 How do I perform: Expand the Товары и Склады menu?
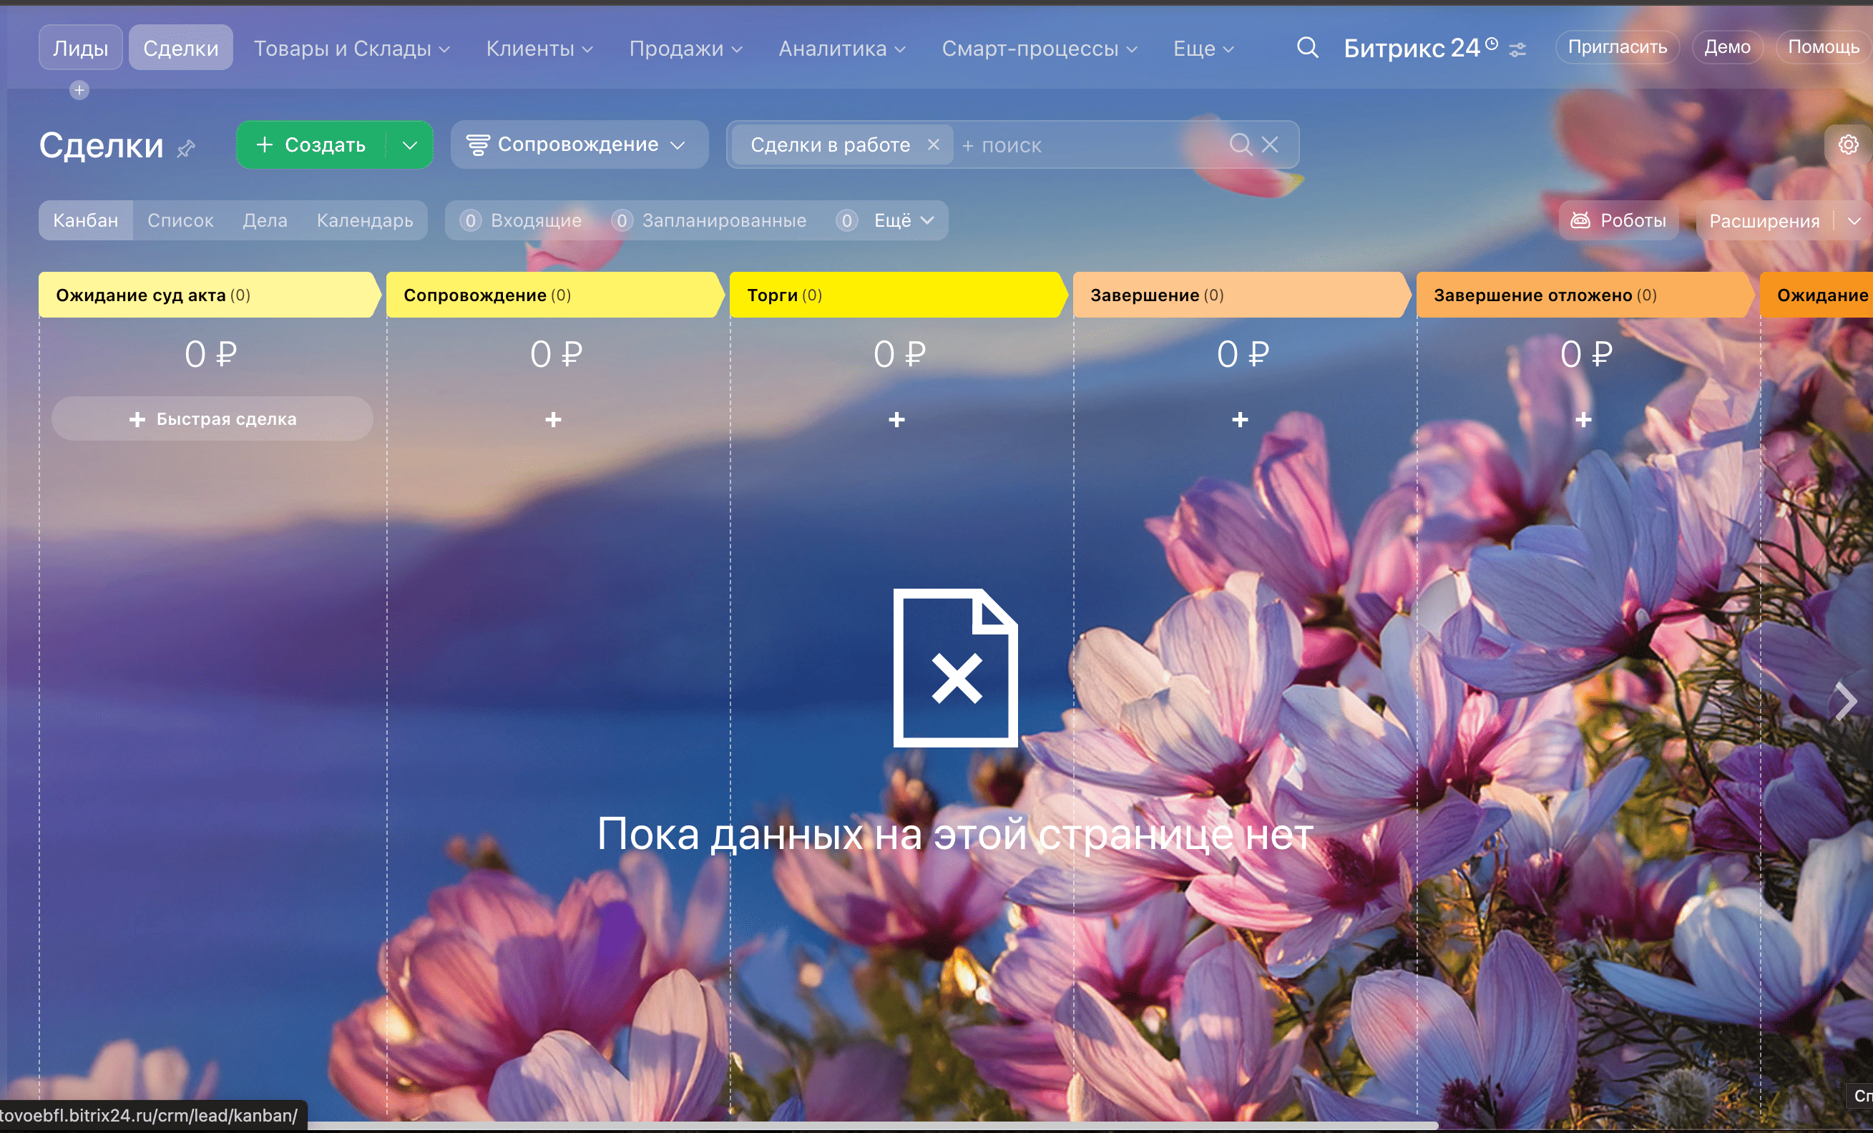351,49
